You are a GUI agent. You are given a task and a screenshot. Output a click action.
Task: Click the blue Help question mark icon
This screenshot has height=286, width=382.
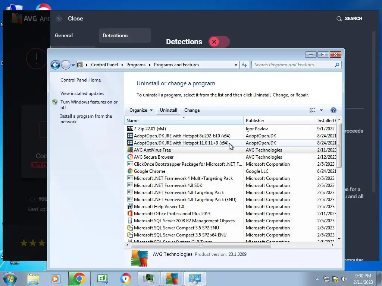[333, 110]
